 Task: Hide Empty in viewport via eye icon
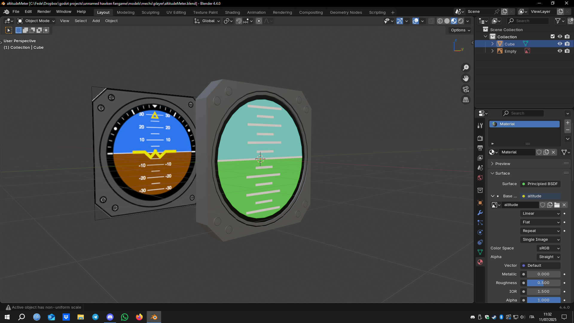[560, 51]
